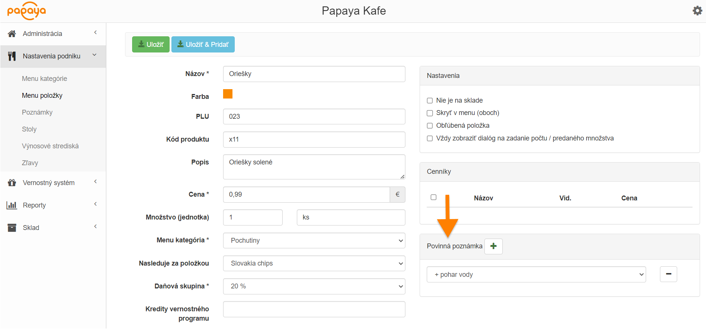
Task: Click the Reporty bar chart icon
Action: (12, 205)
